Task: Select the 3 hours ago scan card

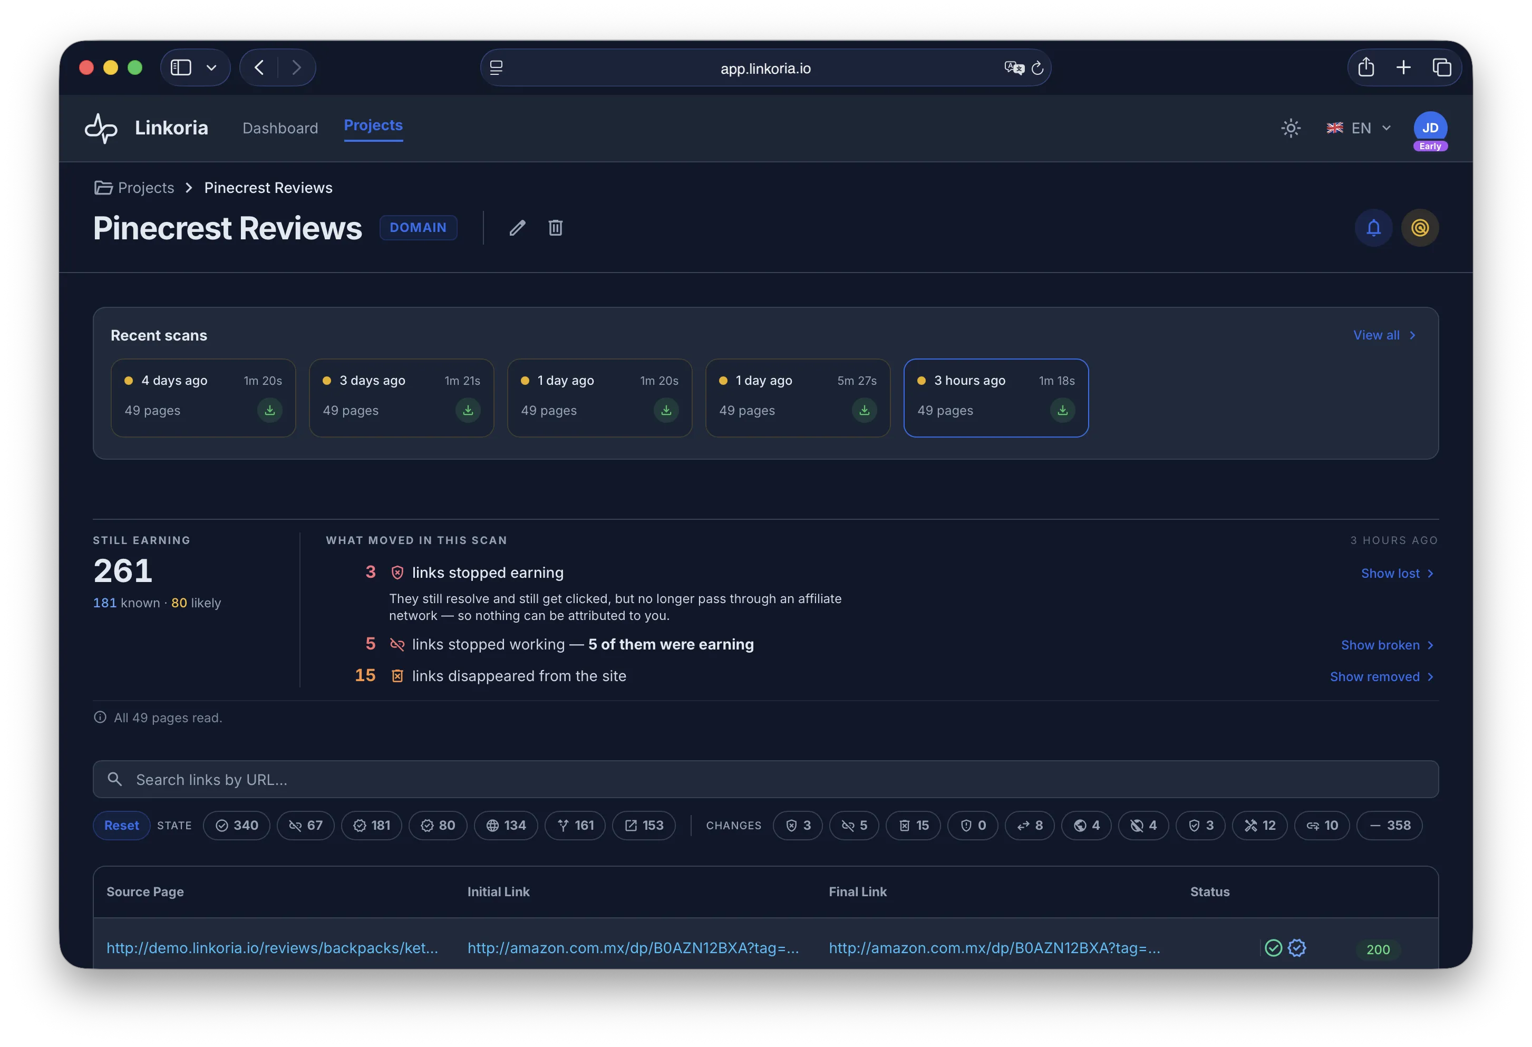Action: pyautogui.click(x=995, y=398)
